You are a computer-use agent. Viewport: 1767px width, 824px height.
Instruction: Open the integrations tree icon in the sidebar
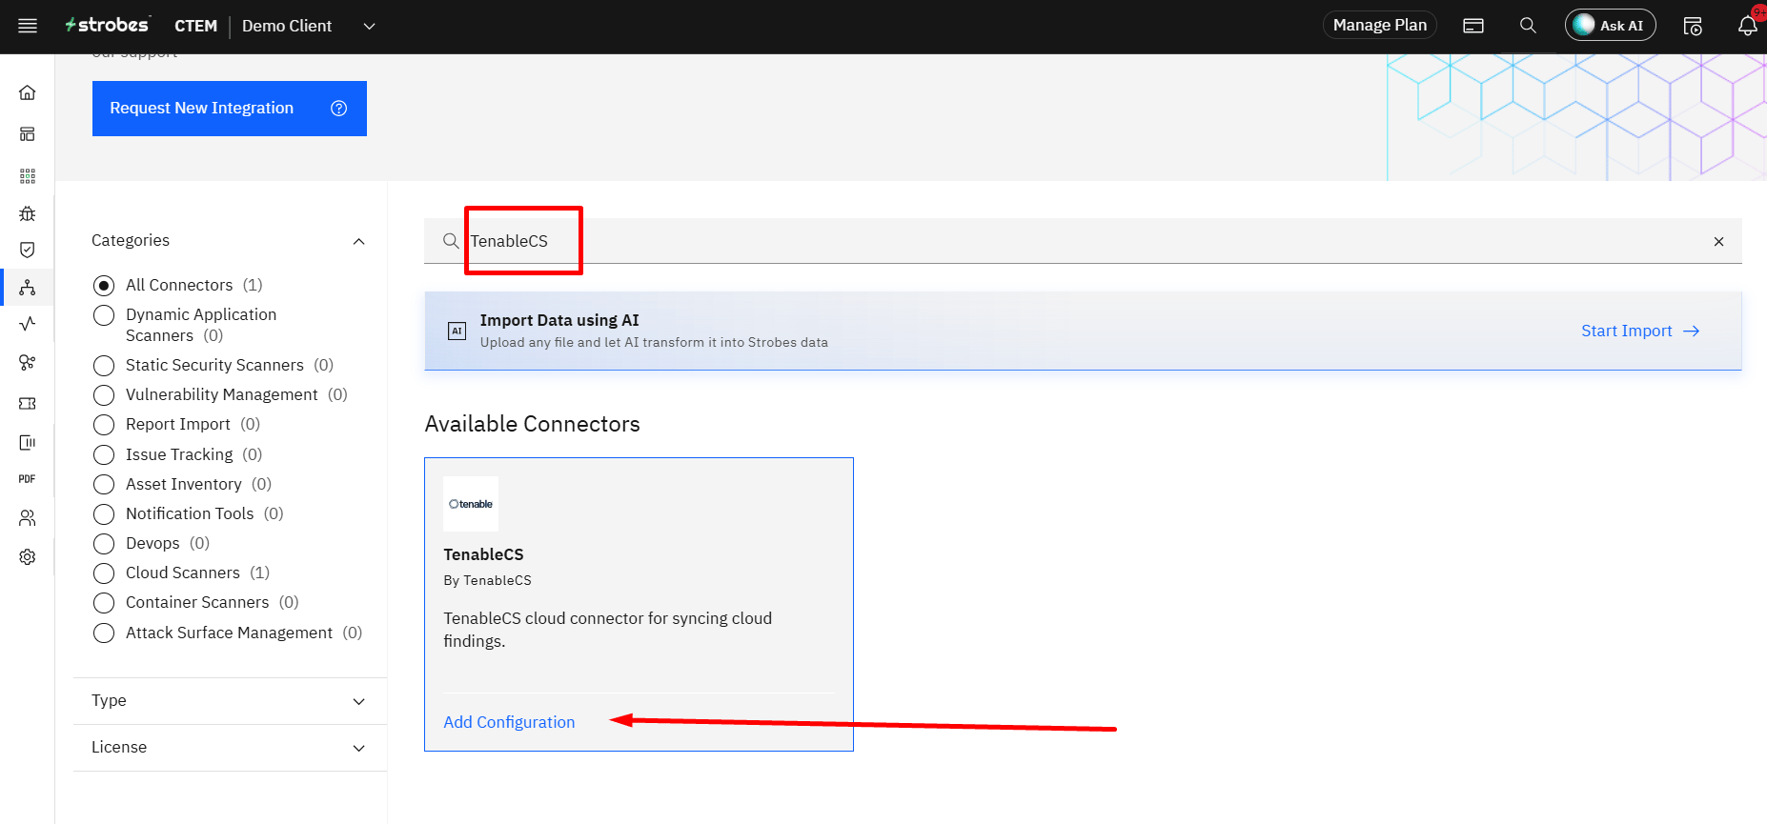click(28, 287)
